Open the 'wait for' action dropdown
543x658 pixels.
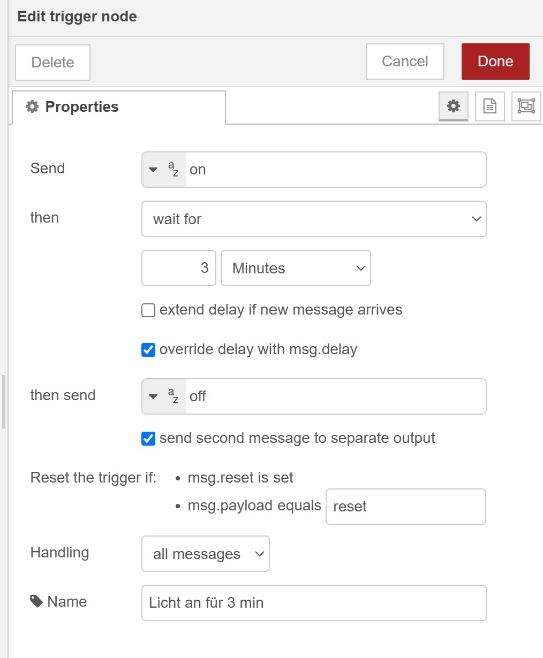click(x=314, y=219)
